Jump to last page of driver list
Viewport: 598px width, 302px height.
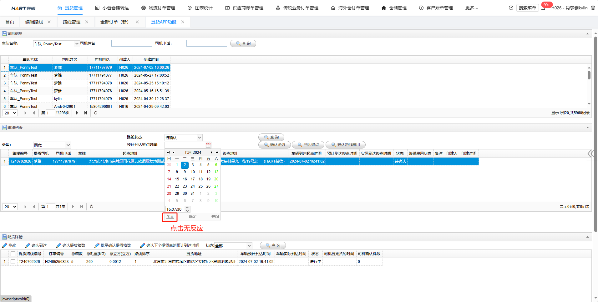point(85,113)
